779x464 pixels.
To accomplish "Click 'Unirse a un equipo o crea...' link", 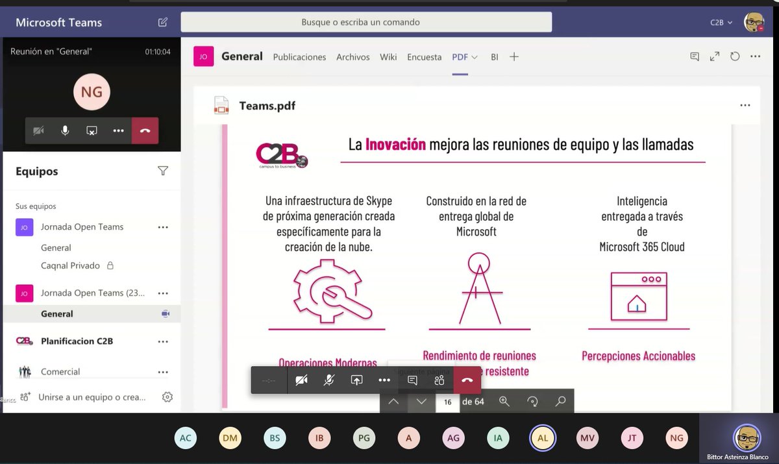I will click(x=92, y=397).
